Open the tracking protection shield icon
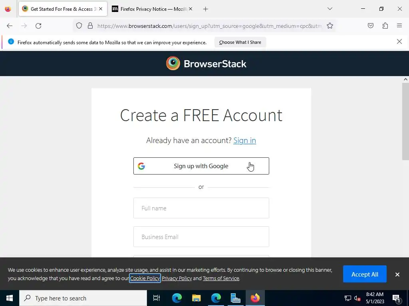 (x=79, y=26)
